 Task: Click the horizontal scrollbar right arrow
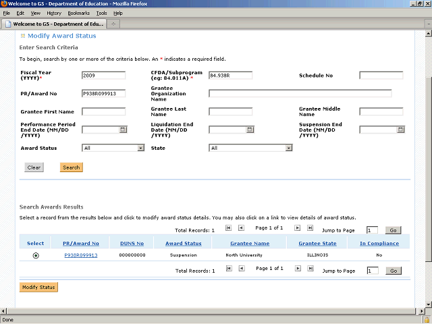click(x=421, y=311)
